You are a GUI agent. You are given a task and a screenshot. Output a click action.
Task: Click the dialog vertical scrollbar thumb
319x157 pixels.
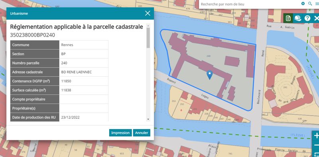148,38
